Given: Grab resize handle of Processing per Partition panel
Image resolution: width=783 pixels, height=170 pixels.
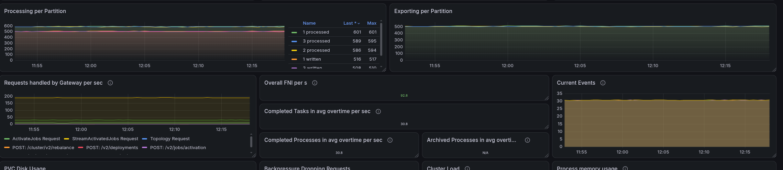Looking at the screenshot, I should [384, 70].
